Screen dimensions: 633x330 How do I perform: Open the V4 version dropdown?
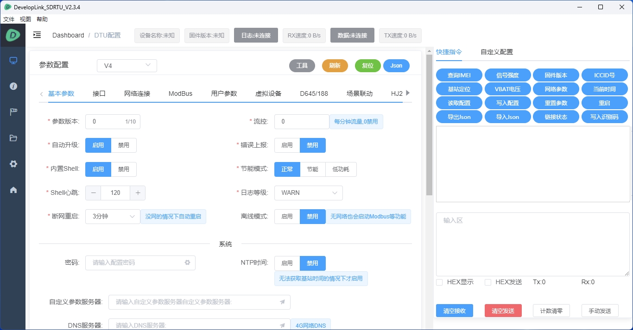click(127, 66)
